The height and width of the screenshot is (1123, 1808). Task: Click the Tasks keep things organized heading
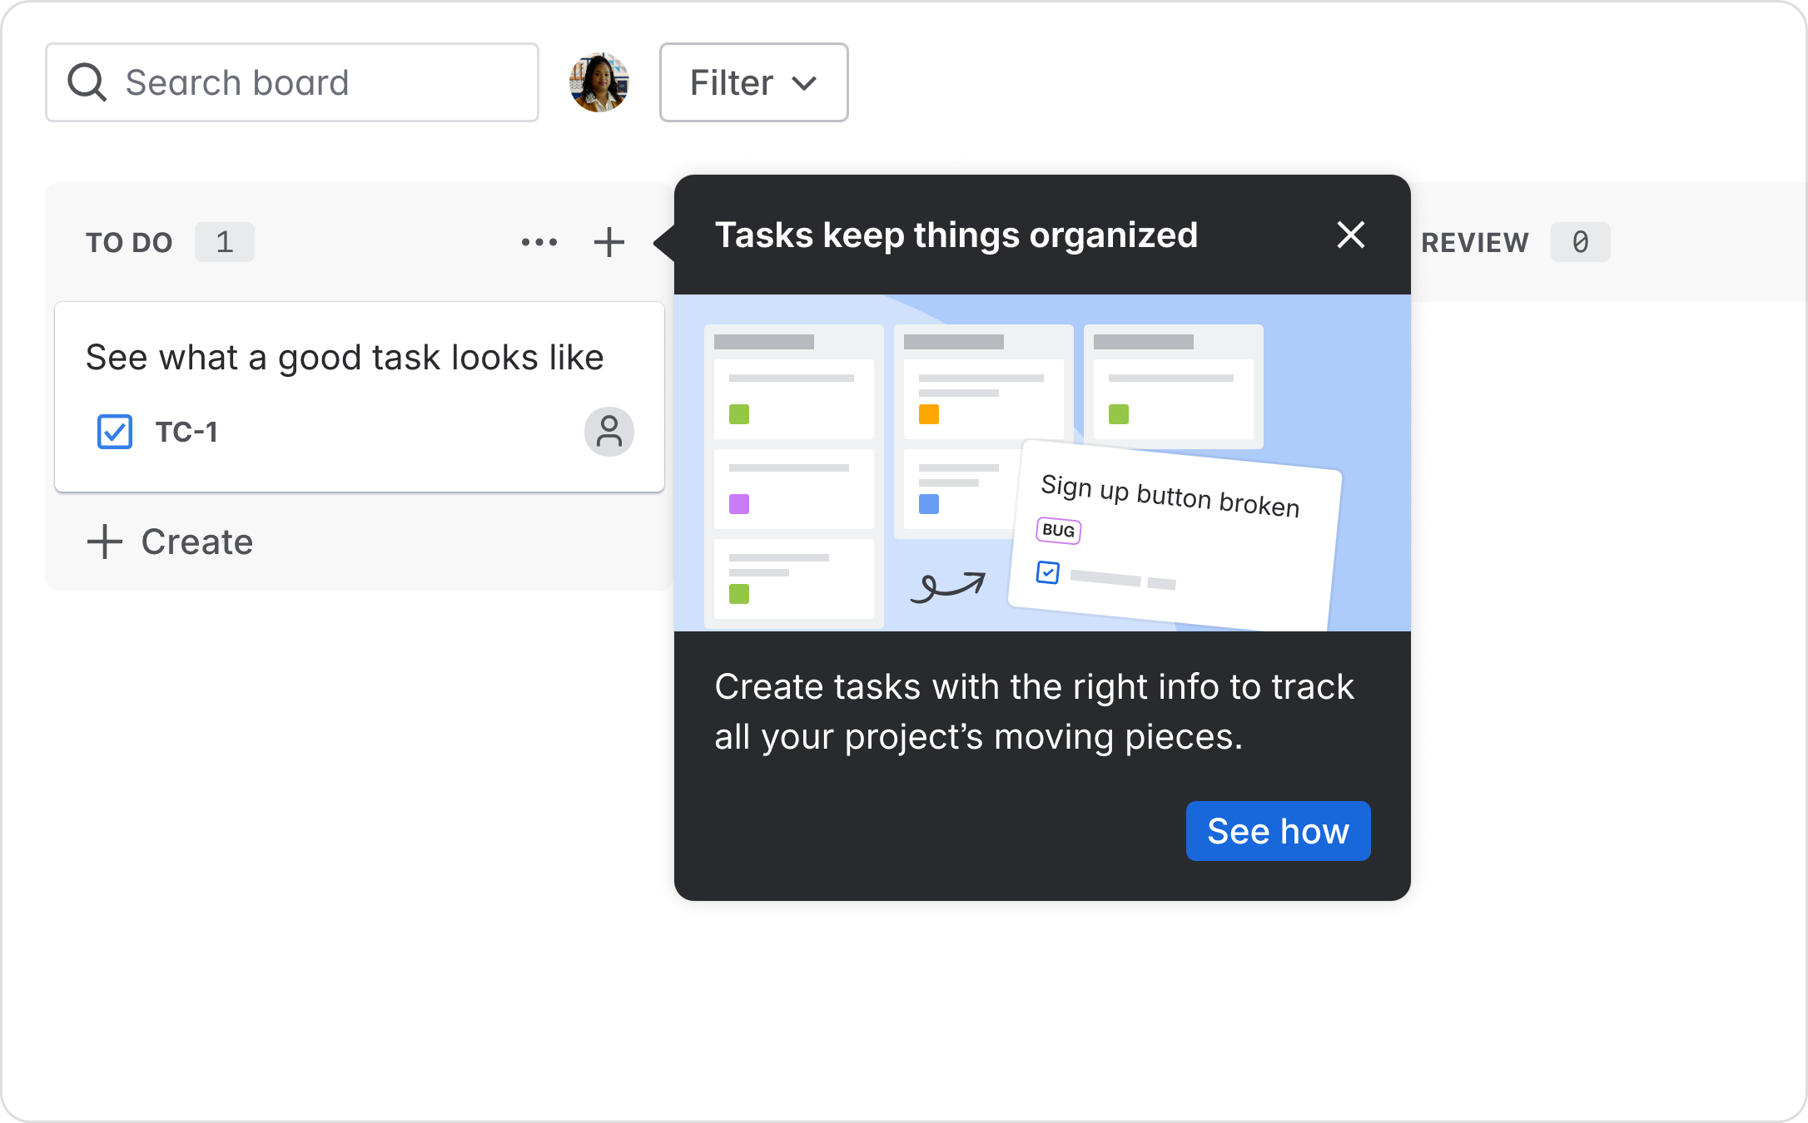[x=956, y=235]
